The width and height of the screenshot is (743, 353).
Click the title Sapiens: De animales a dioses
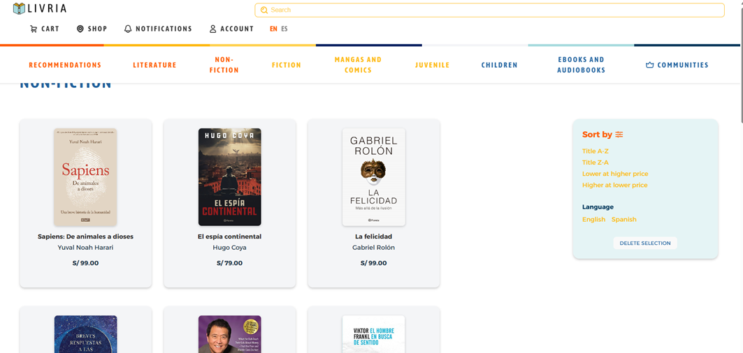(85, 236)
